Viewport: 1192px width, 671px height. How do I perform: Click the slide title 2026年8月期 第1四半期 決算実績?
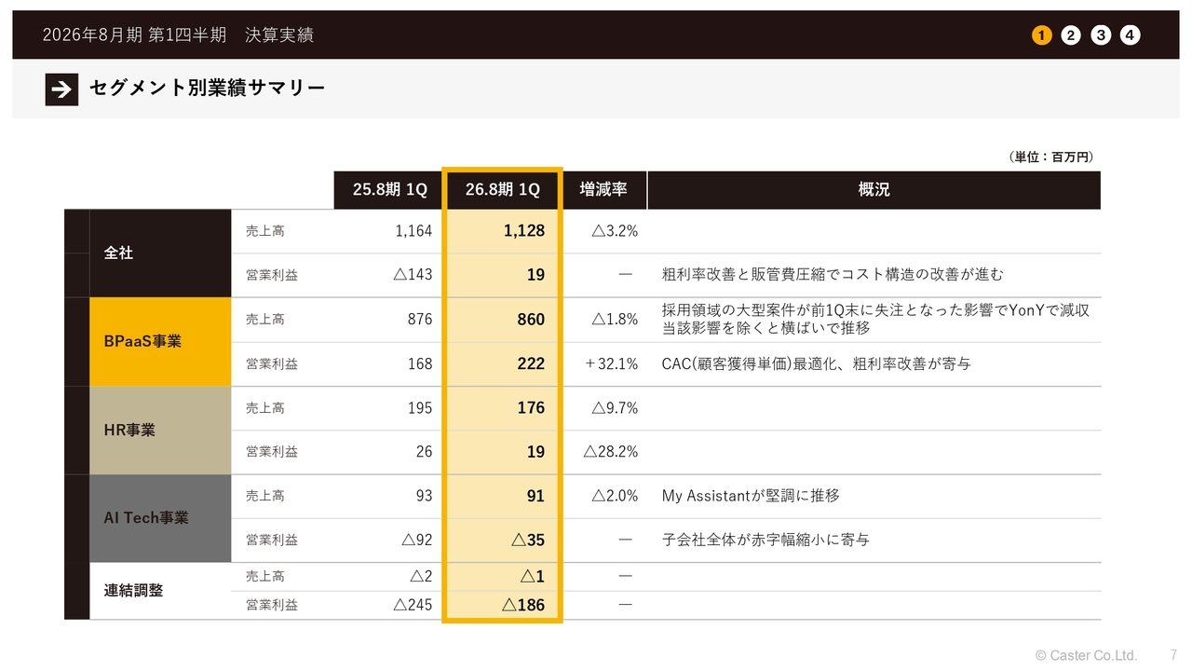[x=178, y=35]
